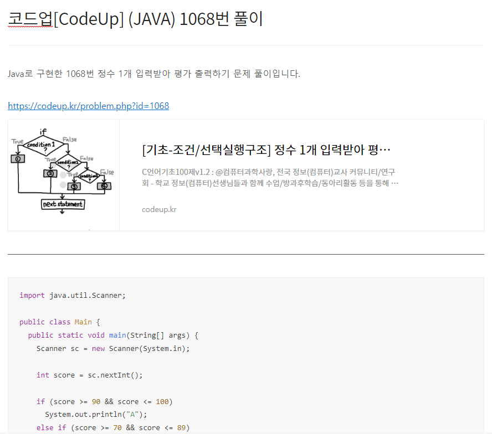
Task: Open the codeup.kr problem 1068 hyperlink
Action: click(89, 106)
